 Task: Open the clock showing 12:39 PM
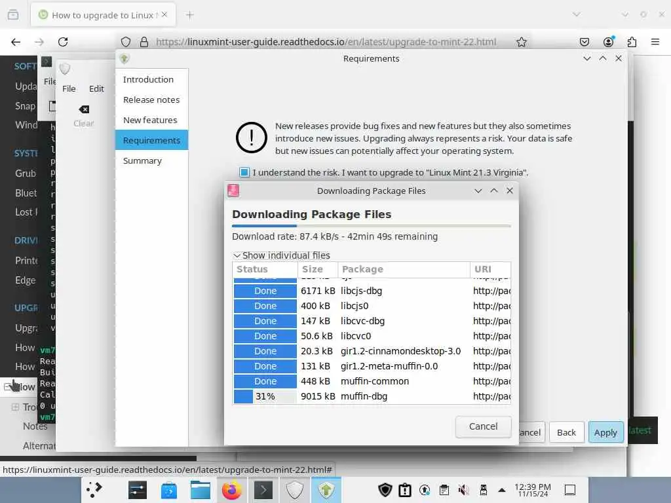pos(533,490)
